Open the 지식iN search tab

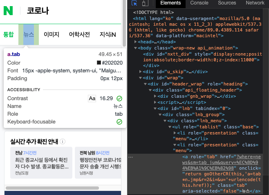pyautogui.click(x=108, y=34)
